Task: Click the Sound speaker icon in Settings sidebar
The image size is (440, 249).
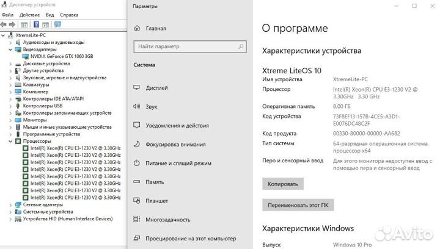Action: coord(137,106)
